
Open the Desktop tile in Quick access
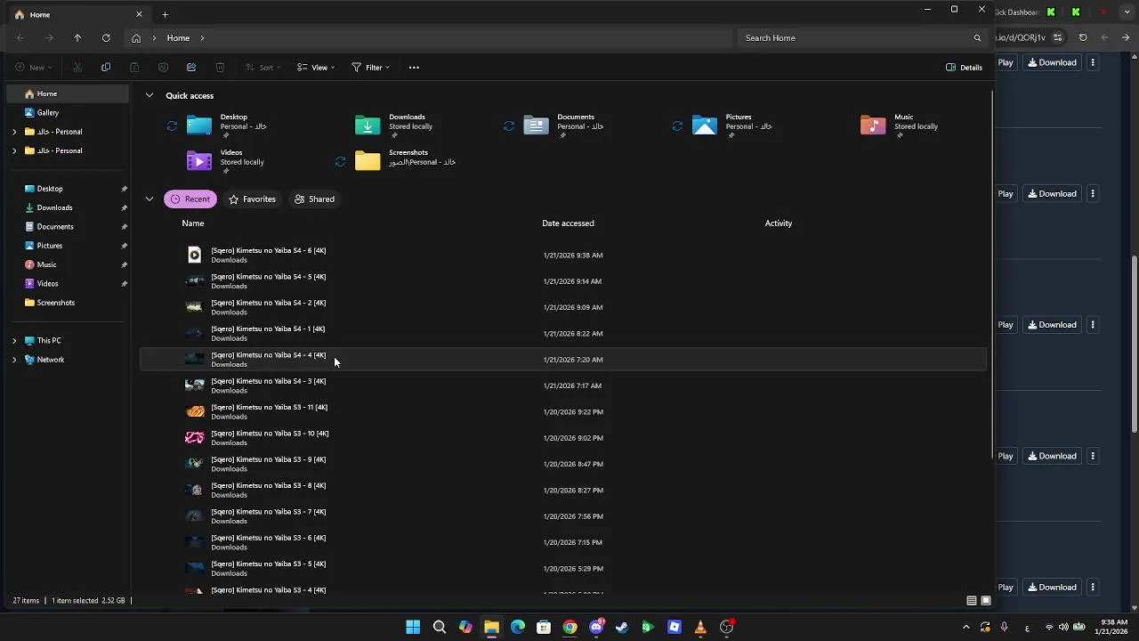(x=227, y=125)
